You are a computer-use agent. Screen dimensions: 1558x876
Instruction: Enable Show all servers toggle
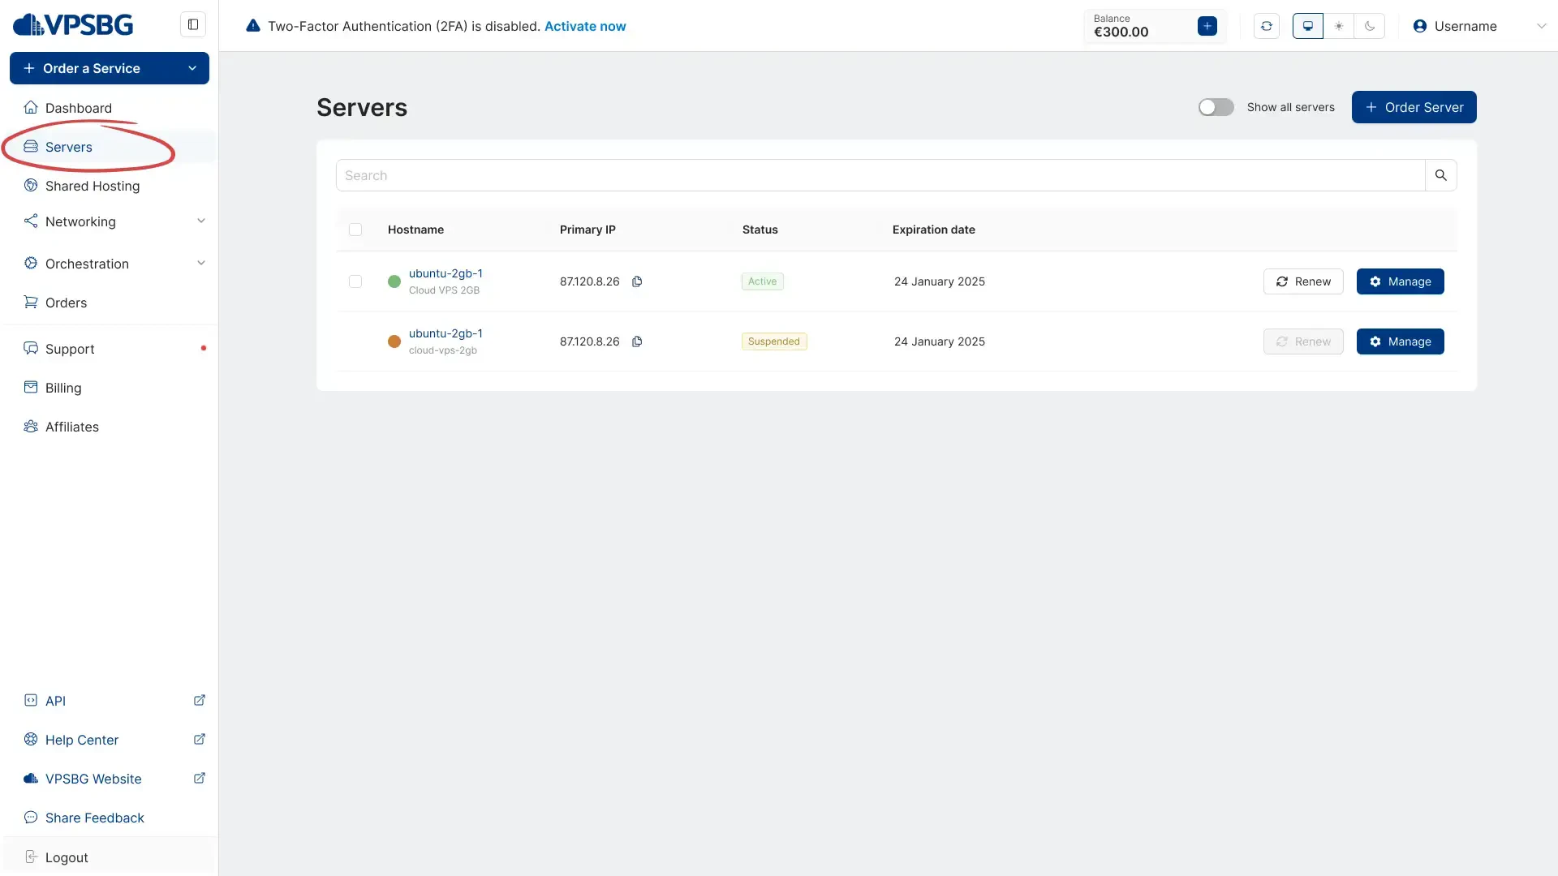point(1216,107)
